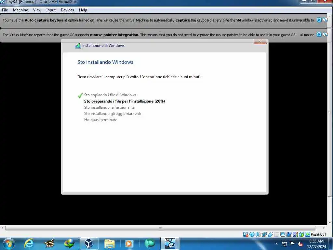This screenshot has height=250, width=333.
Task: Click 'Sto installando gli aggiornamenti' step
Action: coord(113,114)
